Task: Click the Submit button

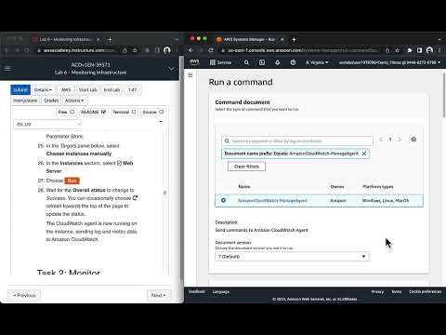Action: tap(20, 89)
